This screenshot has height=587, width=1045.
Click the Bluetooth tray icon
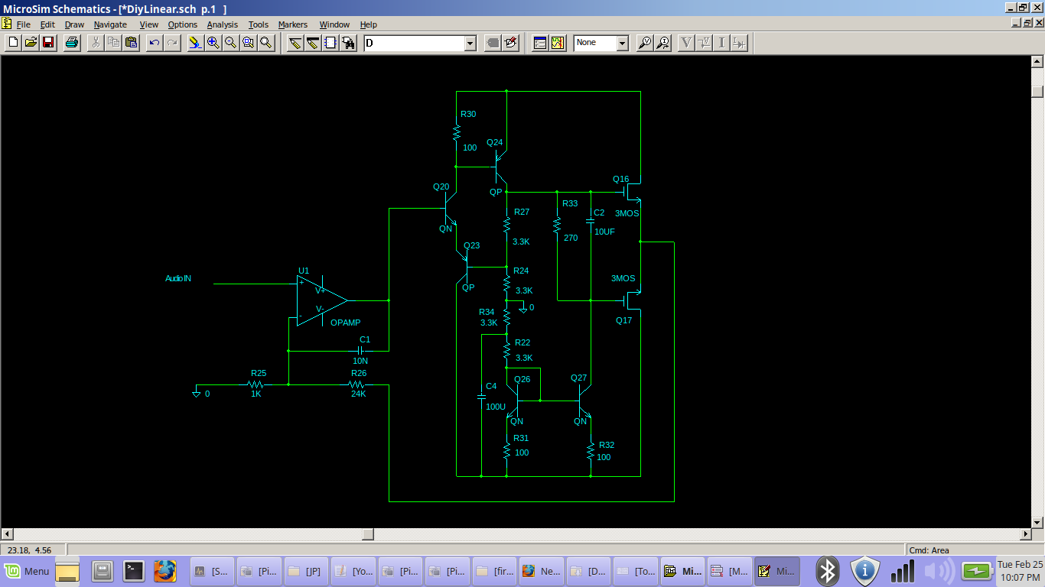pyautogui.click(x=827, y=571)
